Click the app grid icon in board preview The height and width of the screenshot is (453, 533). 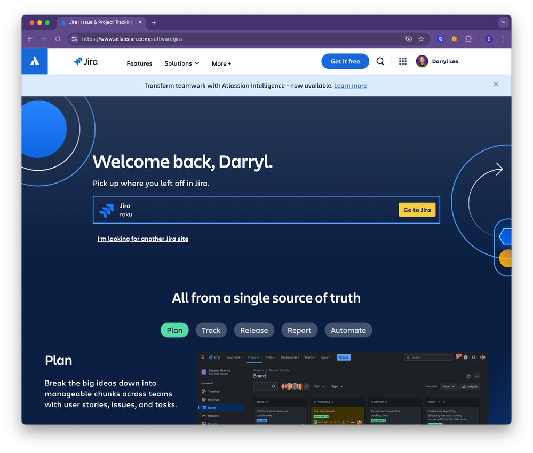(x=202, y=357)
